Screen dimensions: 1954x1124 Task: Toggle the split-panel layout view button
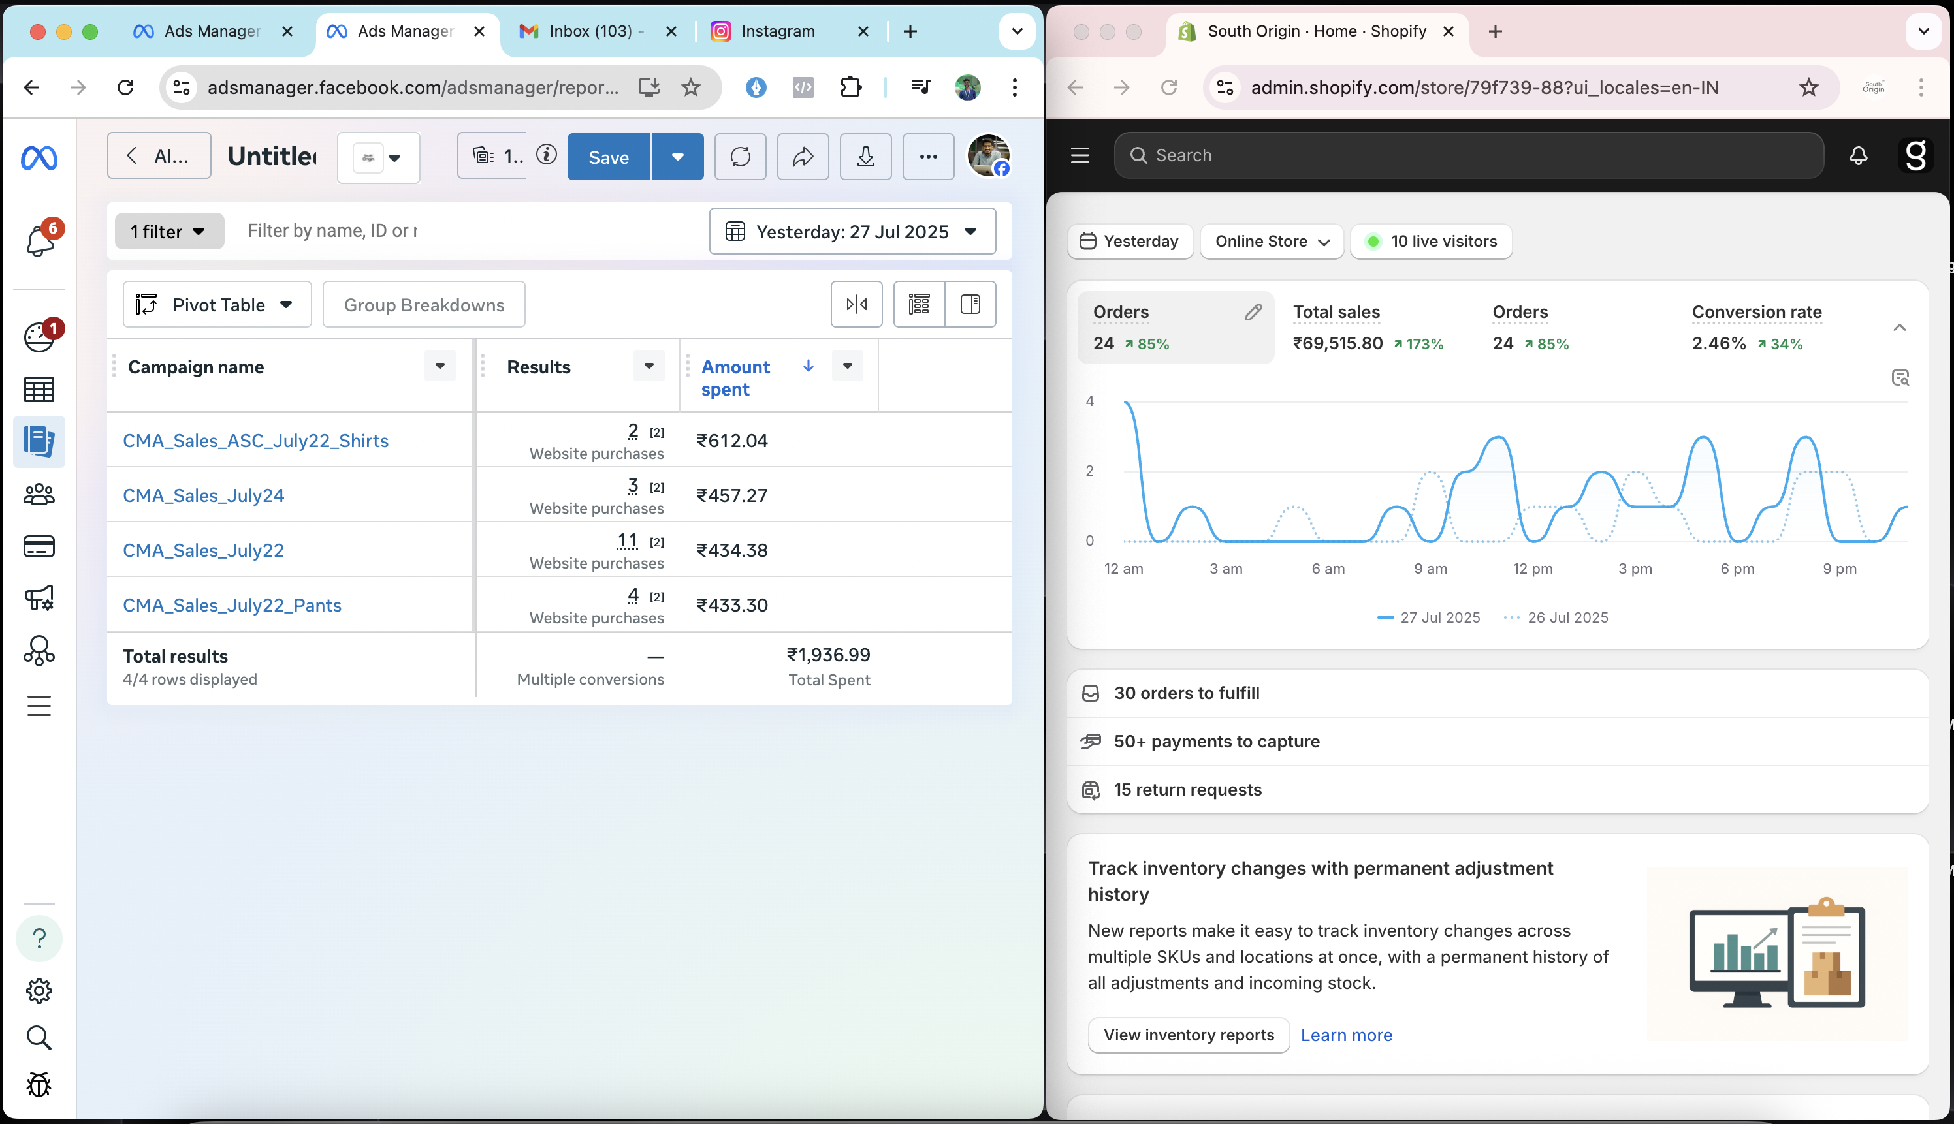(x=970, y=304)
